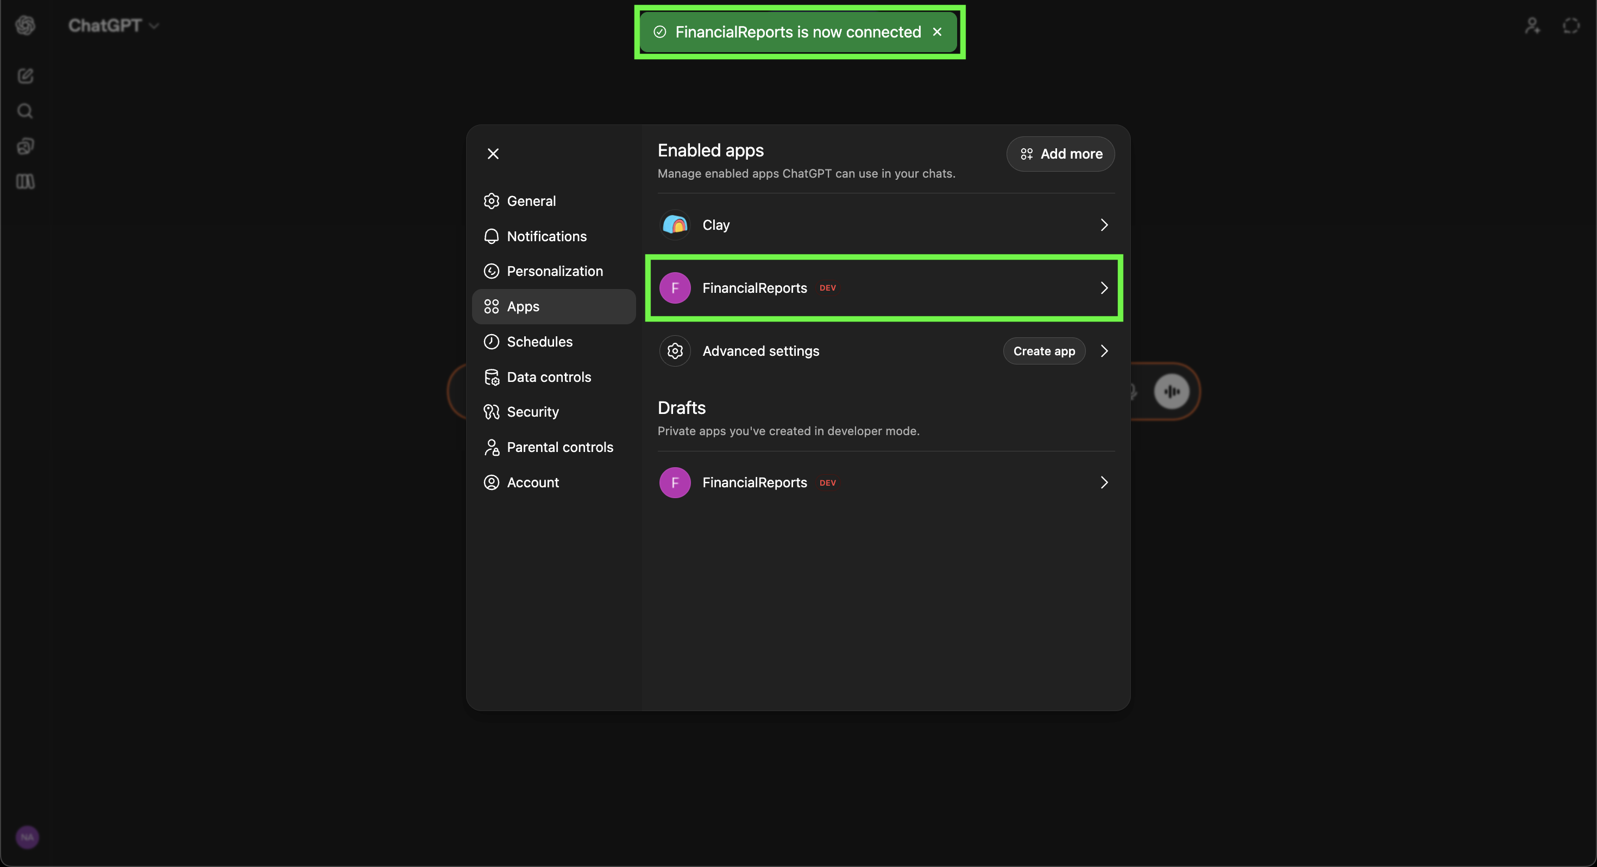1597x867 pixels.
Task: Expand the enabled FinancialReports app chevron
Action: coord(1104,288)
